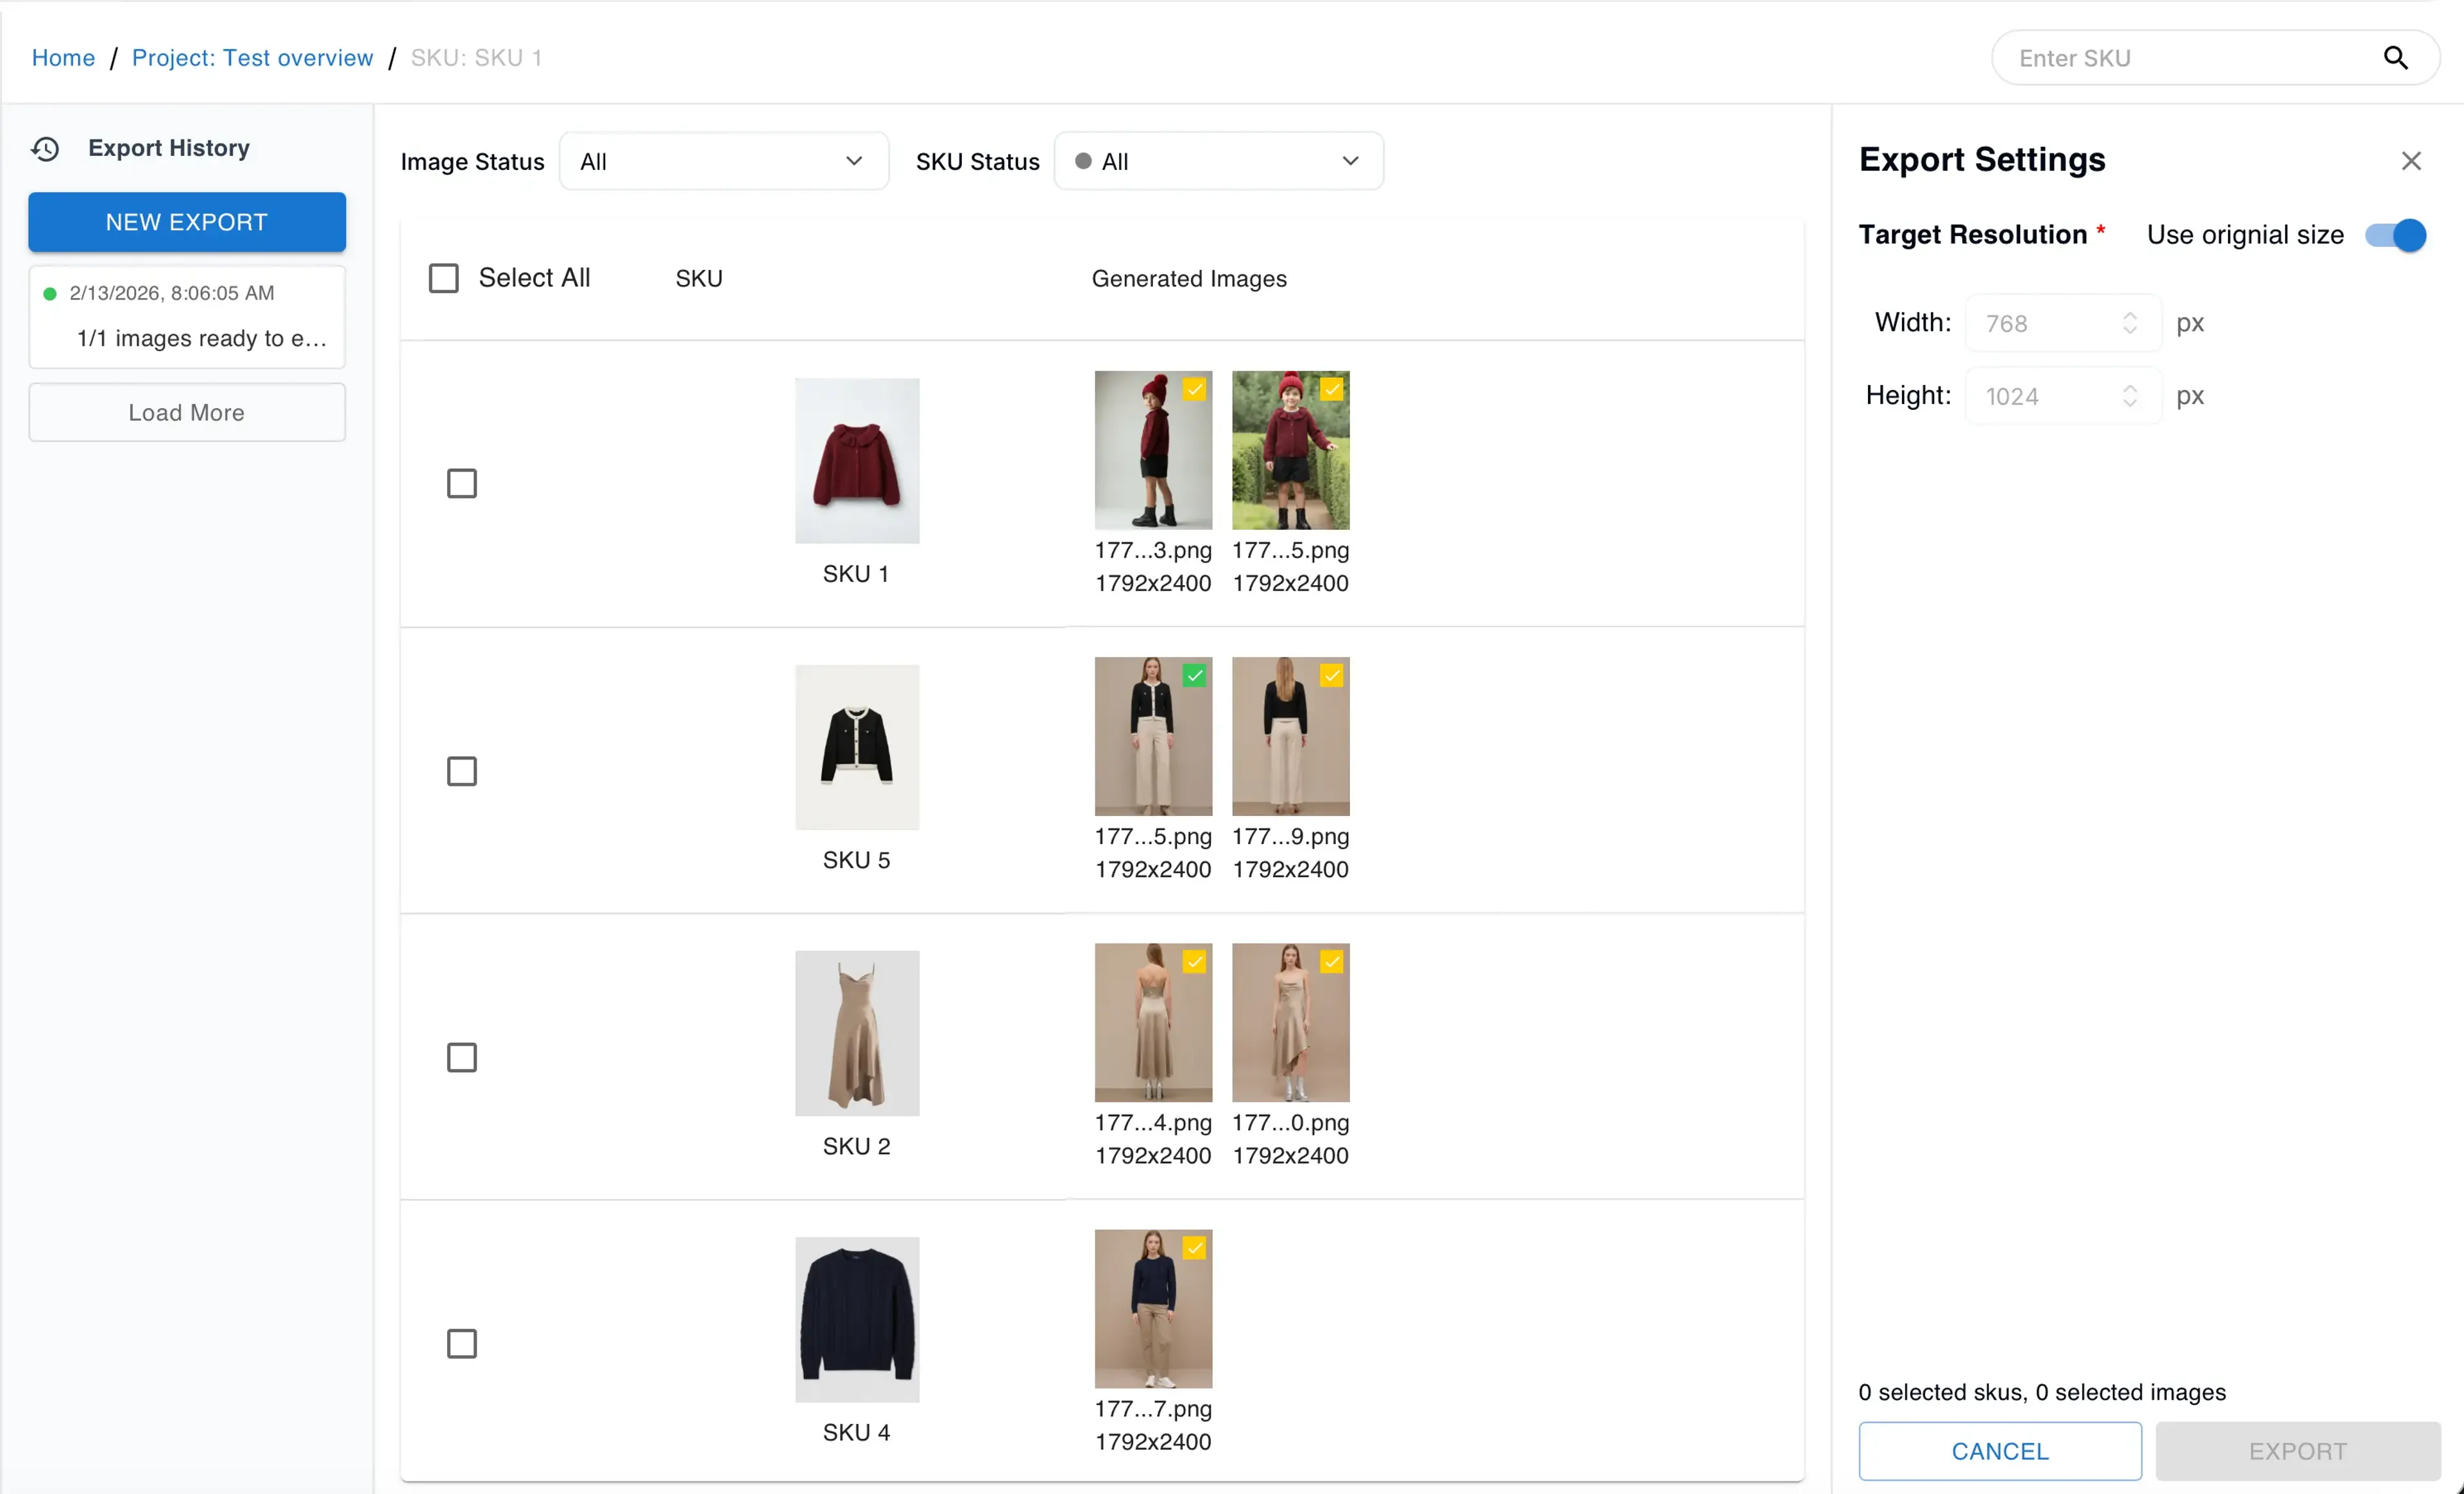
Task: Click '0 selected skus, 0 selected images' text
Action: [x=2041, y=1392]
